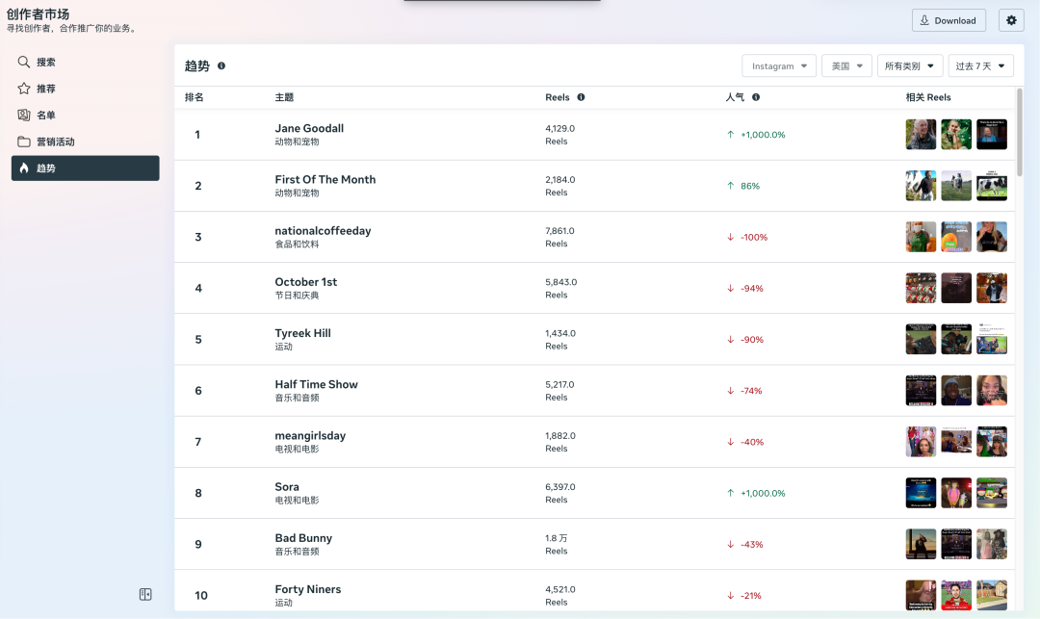This screenshot has width=1040, height=619.
Task: Open the 美国 country dropdown
Action: click(x=847, y=66)
